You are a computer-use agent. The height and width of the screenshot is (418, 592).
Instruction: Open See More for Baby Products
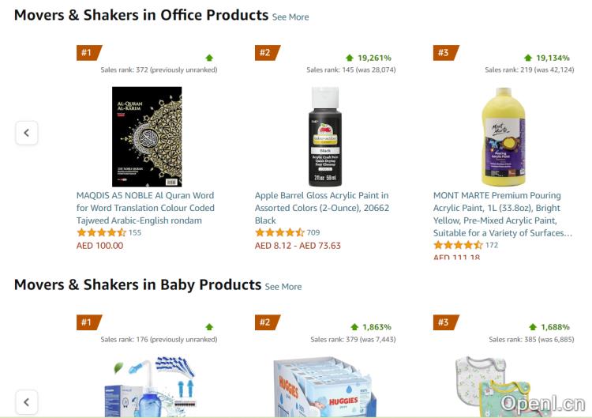point(283,286)
